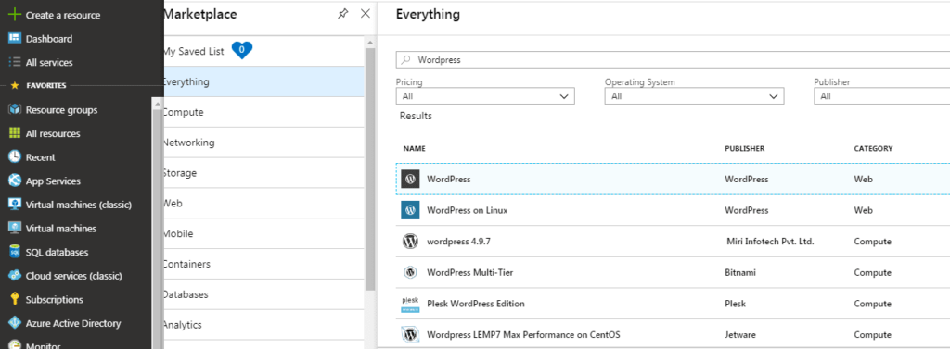Open My Saved List heart badge
The width and height of the screenshot is (950, 349).
[x=242, y=51]
